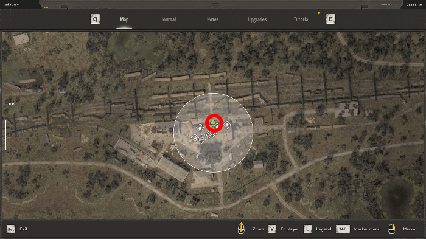Click the small white marker on the map's left edge
This screenshot has height=239, width=426.
pyautogui.click(x=12, y=104)
